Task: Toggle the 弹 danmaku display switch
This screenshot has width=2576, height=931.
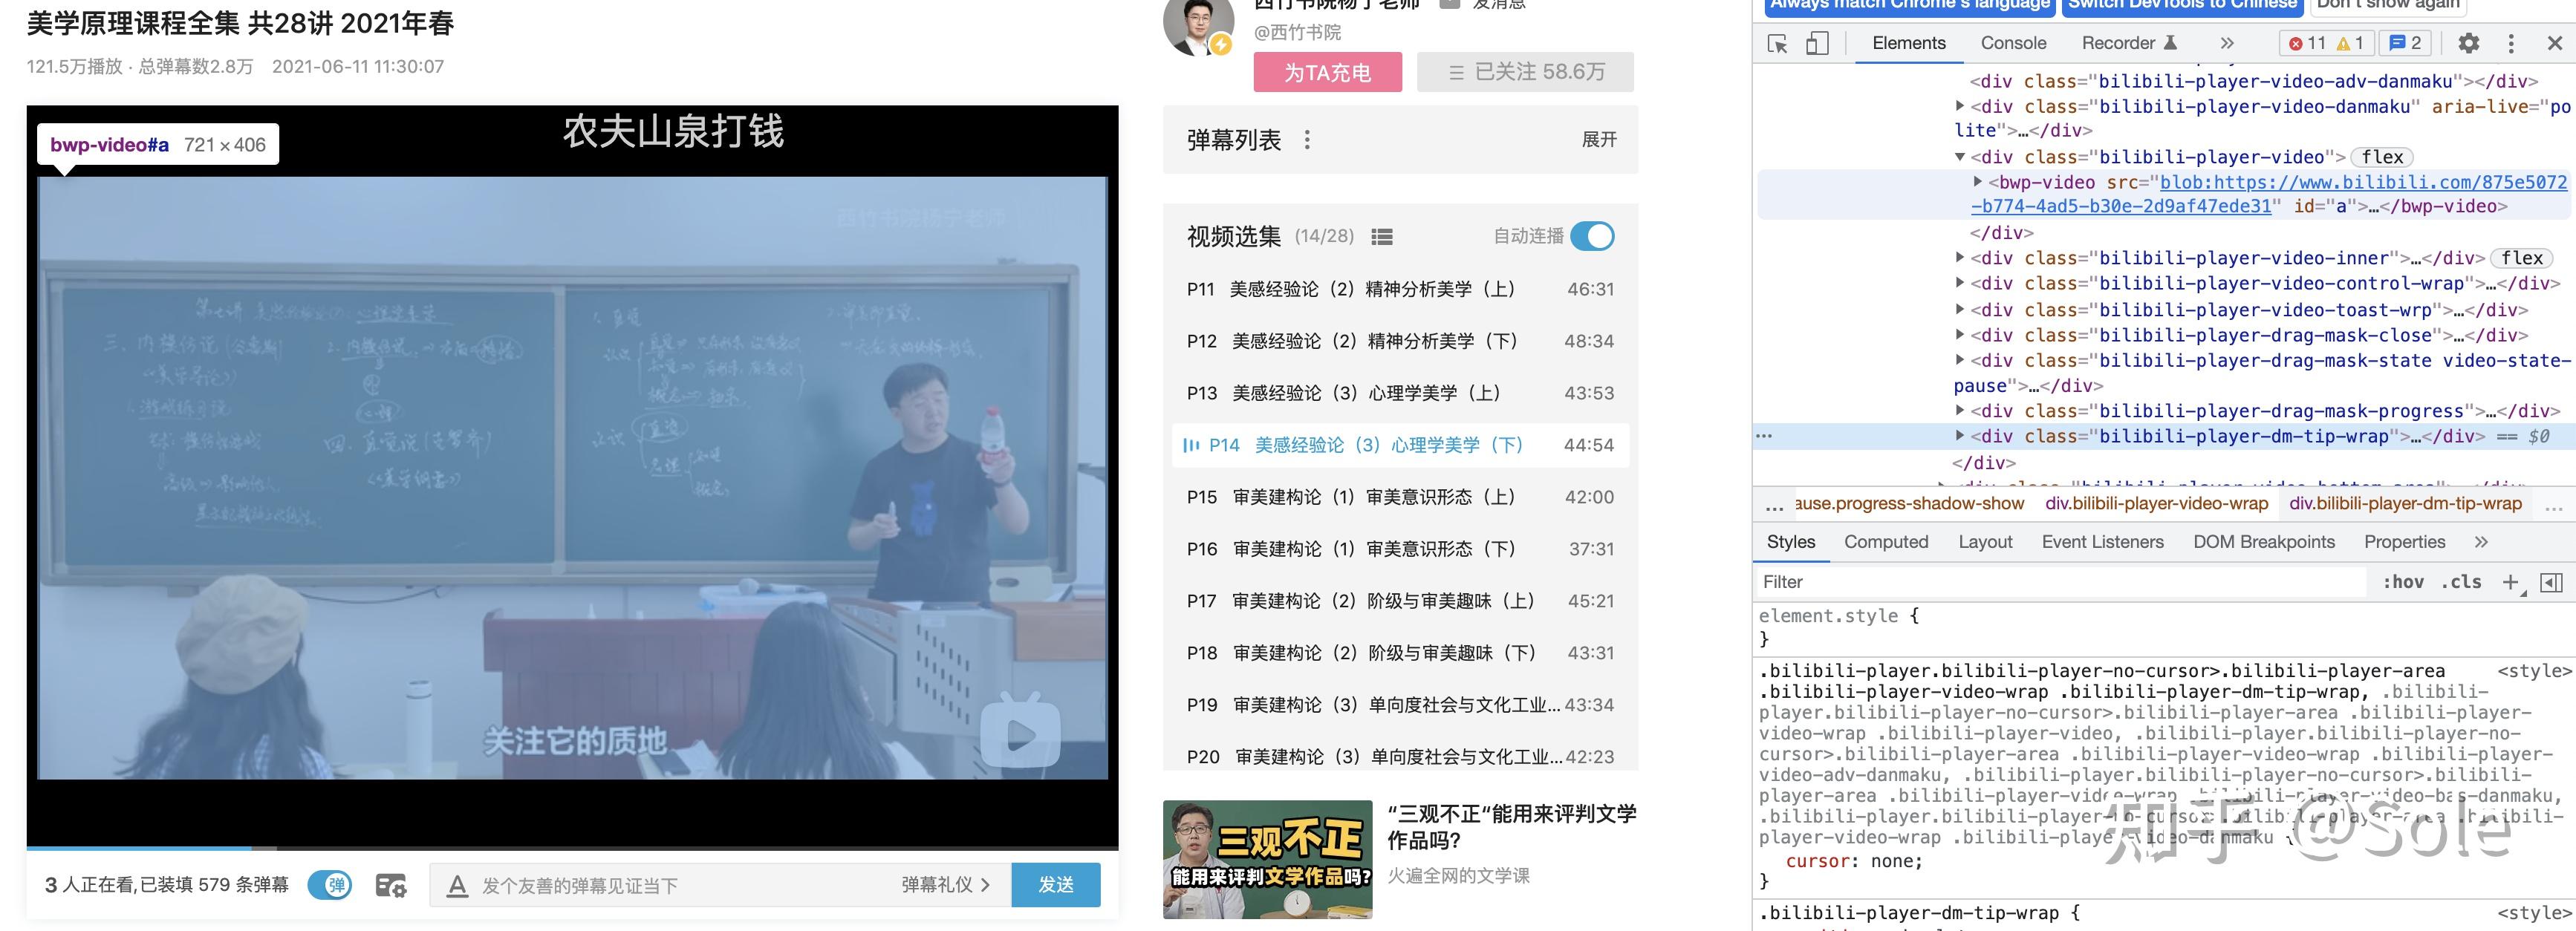Action: (x=329, y=885)
